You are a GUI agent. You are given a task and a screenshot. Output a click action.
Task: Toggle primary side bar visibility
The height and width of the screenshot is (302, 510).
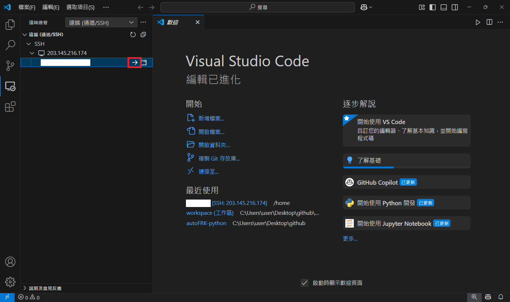point(433,7)
